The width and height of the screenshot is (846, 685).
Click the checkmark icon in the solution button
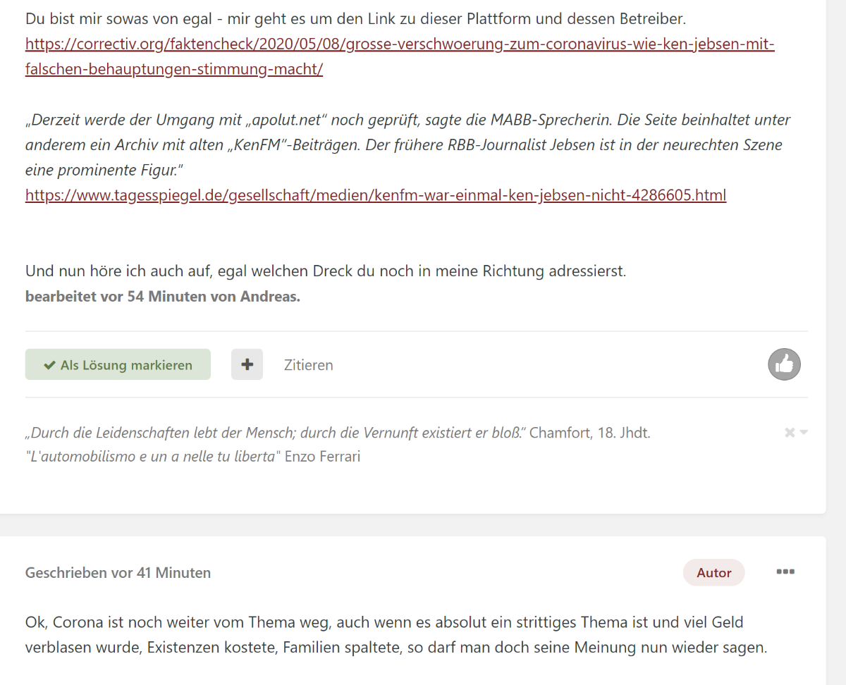(49, 365)
